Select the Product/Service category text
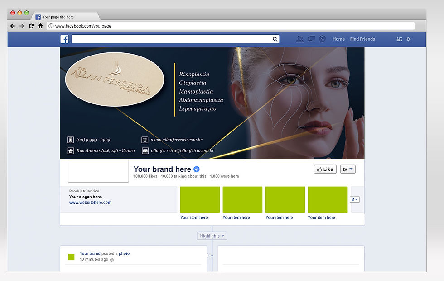 pos(84,191)
